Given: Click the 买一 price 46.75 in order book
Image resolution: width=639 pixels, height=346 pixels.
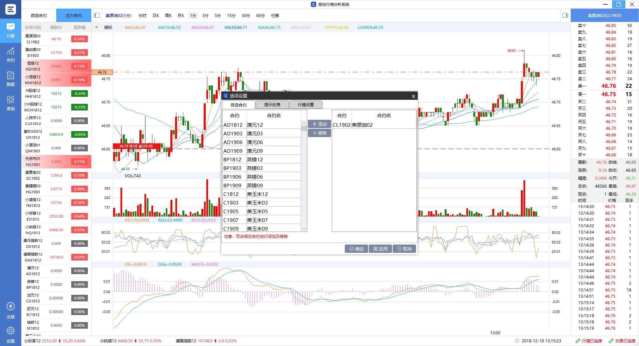Looking at the screenshot, I should pos(608,94).
